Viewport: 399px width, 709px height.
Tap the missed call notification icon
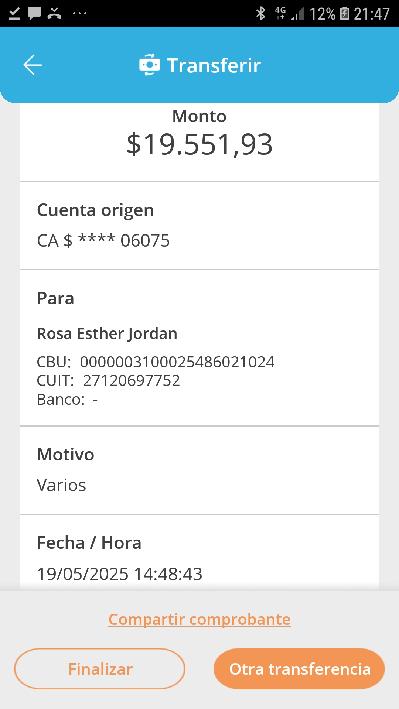pyautogui.click(x=54, y=13)
